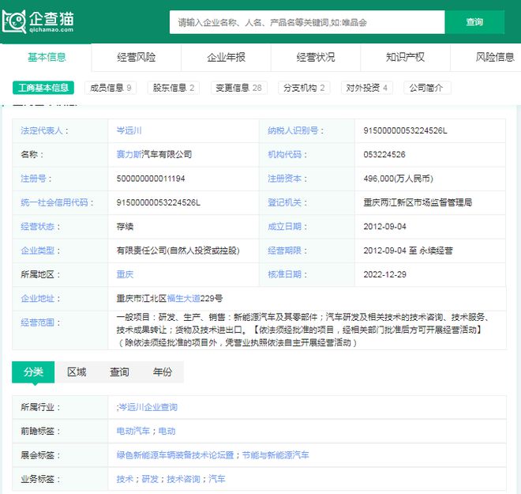Focus the company name search field

pos(307,22)
